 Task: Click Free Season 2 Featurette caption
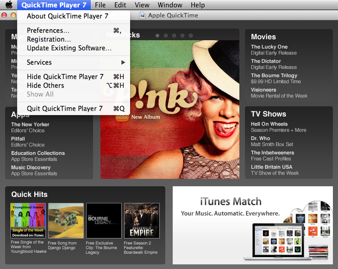pyautogui.click(x=141, y=248)
